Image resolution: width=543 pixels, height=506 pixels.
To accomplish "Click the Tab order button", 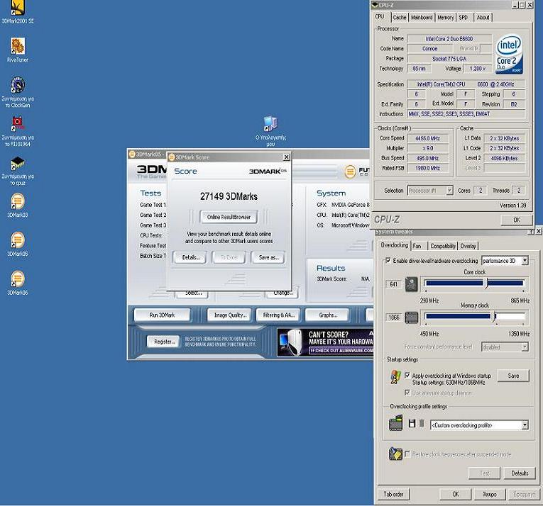I will 393,494.
